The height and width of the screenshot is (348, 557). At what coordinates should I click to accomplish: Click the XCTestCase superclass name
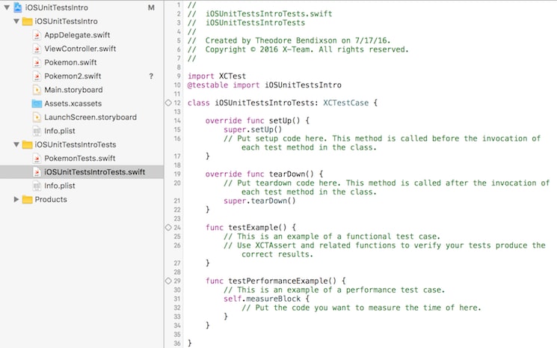(345, 103)
